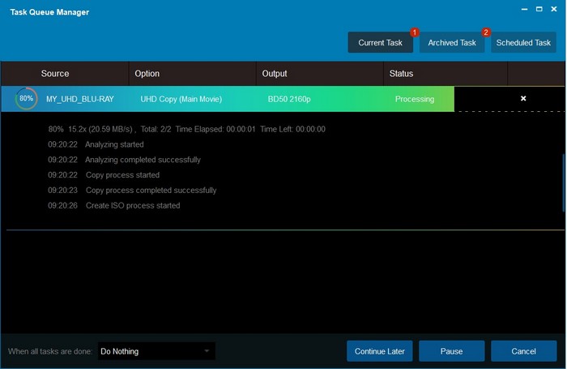Click the 80% circular progress indicator
Viewport: 567px width, 369px height.
click(26, 98)
